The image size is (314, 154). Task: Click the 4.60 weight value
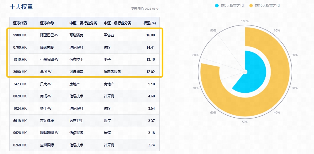click(x=151, y=96)
